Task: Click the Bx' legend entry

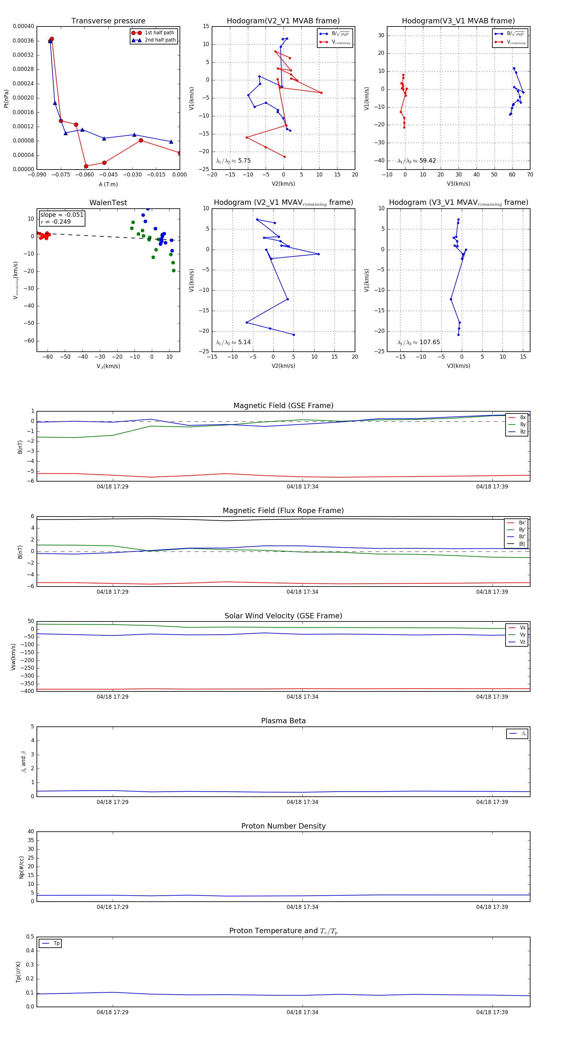Action: coord(517,523)
